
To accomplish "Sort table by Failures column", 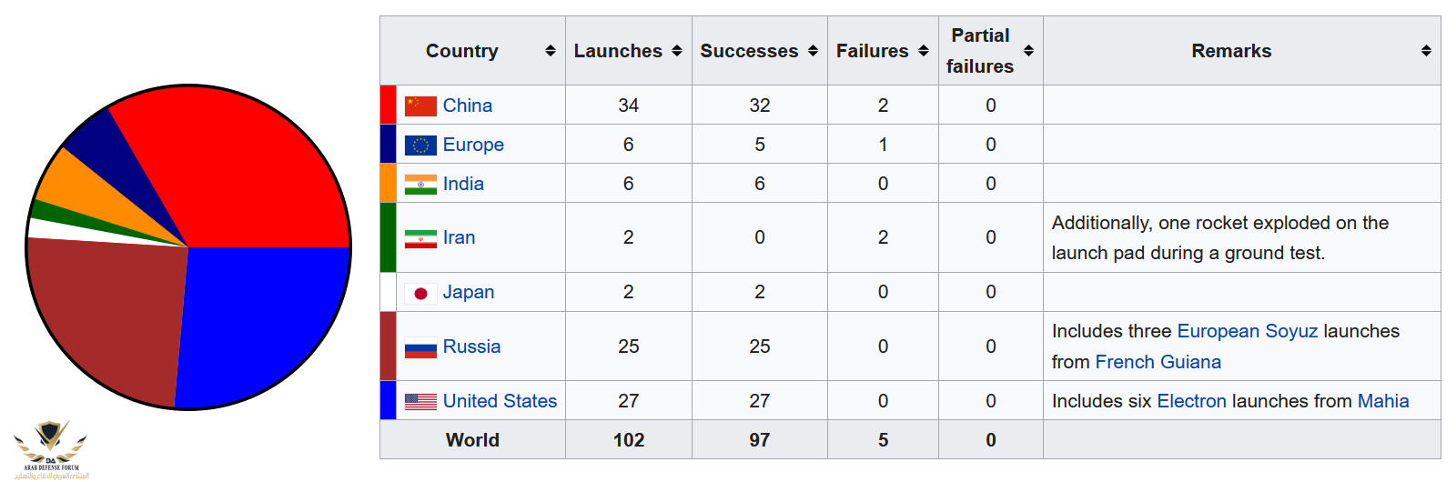I will click(924, 51).
